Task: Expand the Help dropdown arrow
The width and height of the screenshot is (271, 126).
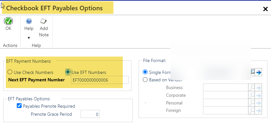Action: click(x=29, y=38)
